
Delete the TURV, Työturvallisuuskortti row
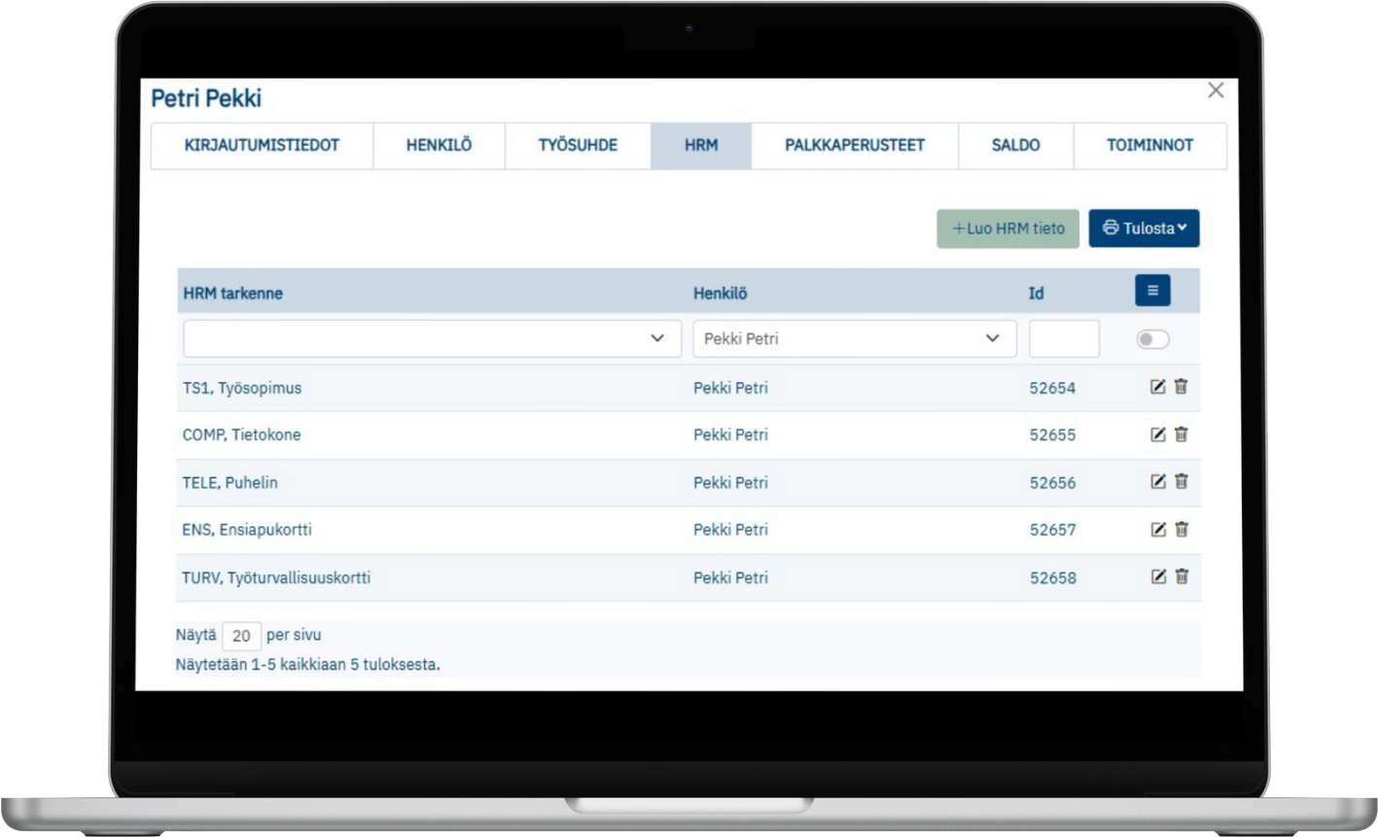[1181, 576]
